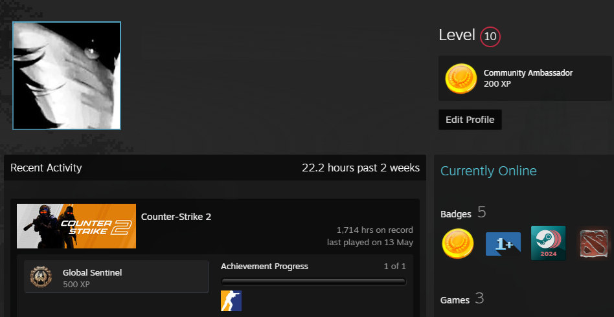Screen dimensions: 614x317
Task: Open the Counter-Strike 2 banner image
Action: (x=76, y=226)
